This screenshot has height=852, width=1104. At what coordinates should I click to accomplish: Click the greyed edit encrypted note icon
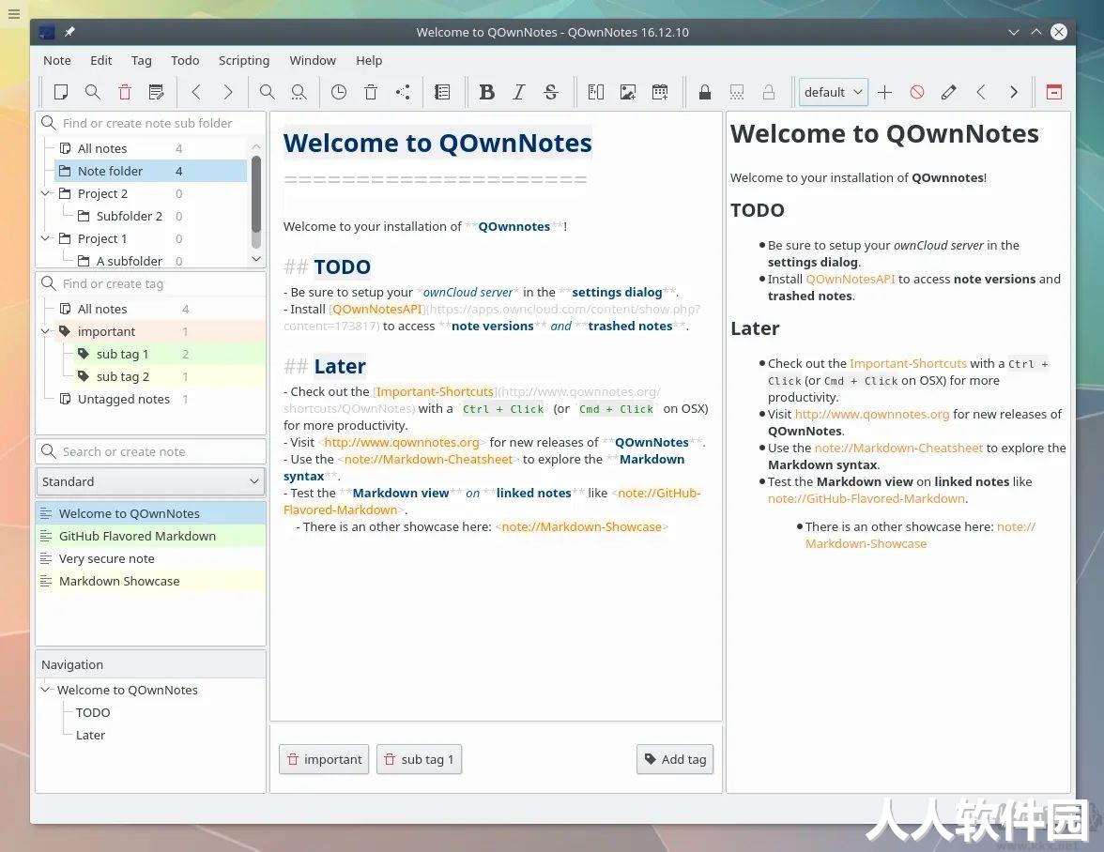[x=736, y=92]
